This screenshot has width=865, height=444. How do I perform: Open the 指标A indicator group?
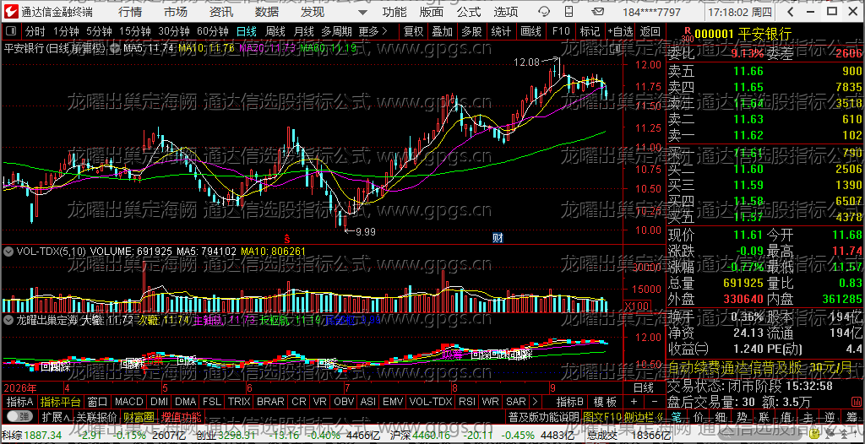[x=20, y=402]
